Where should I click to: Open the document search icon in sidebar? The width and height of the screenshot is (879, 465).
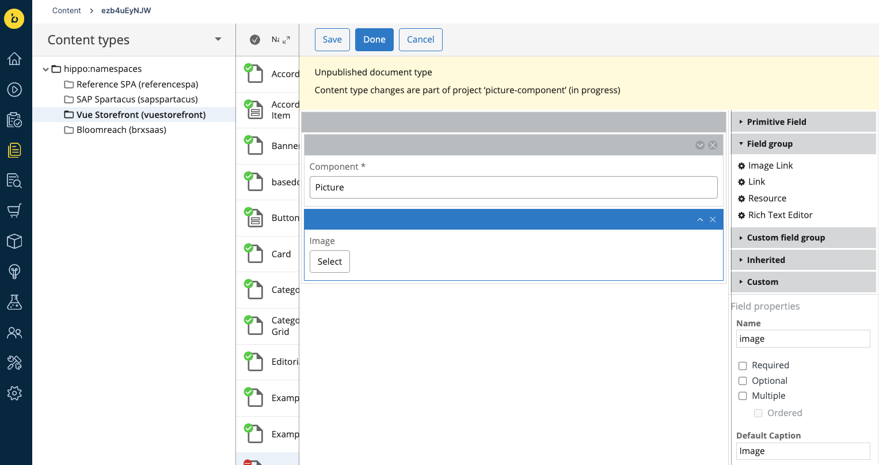14,181
